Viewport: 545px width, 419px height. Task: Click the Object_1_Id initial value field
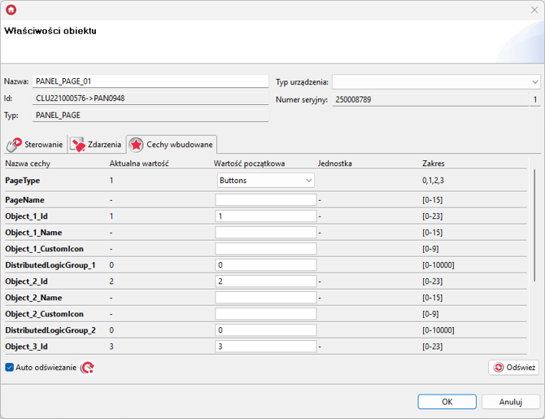pyautogui.click(x=265, y=216)
